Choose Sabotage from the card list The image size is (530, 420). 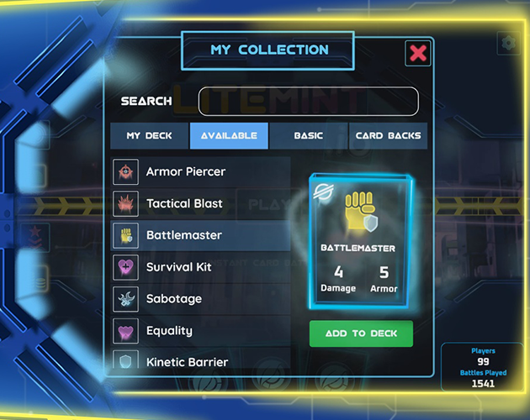point(200,299)
